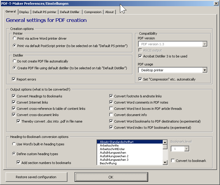This screenshot has width=220, height=185.
Task: Open the Default Distiller tab
Action: (x=70, y=12)
